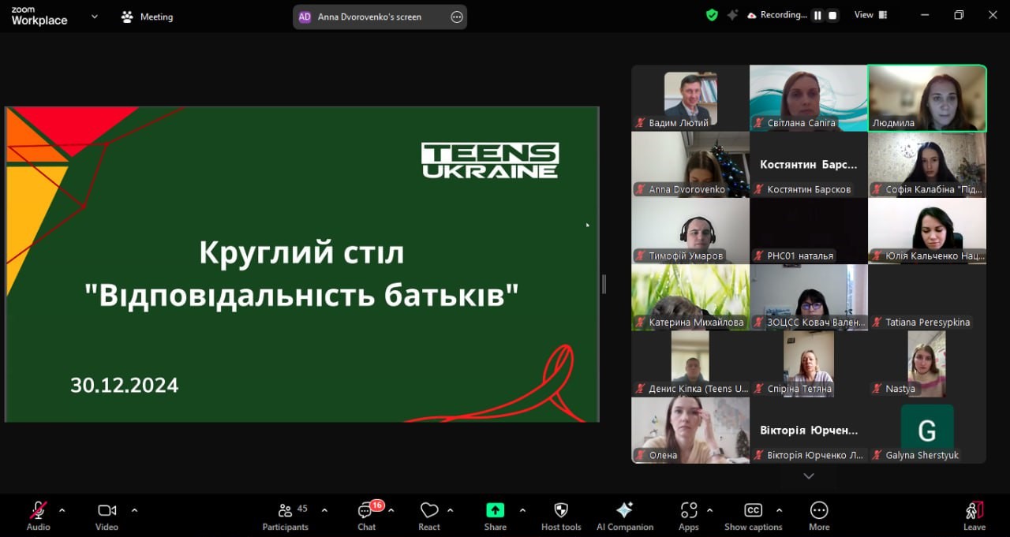The image size is (1010, 537).
Task: Toggle Show captions
Action: 753,510
